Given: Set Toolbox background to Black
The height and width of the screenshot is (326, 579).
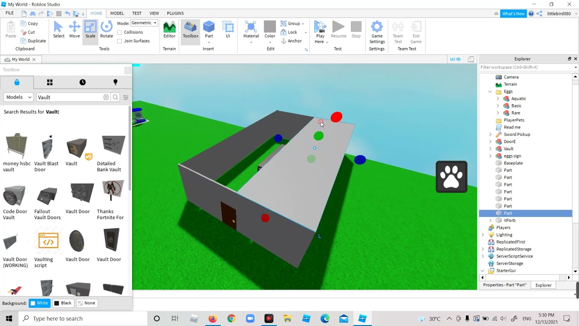Looking at the screenshot, I should (63, 303).
